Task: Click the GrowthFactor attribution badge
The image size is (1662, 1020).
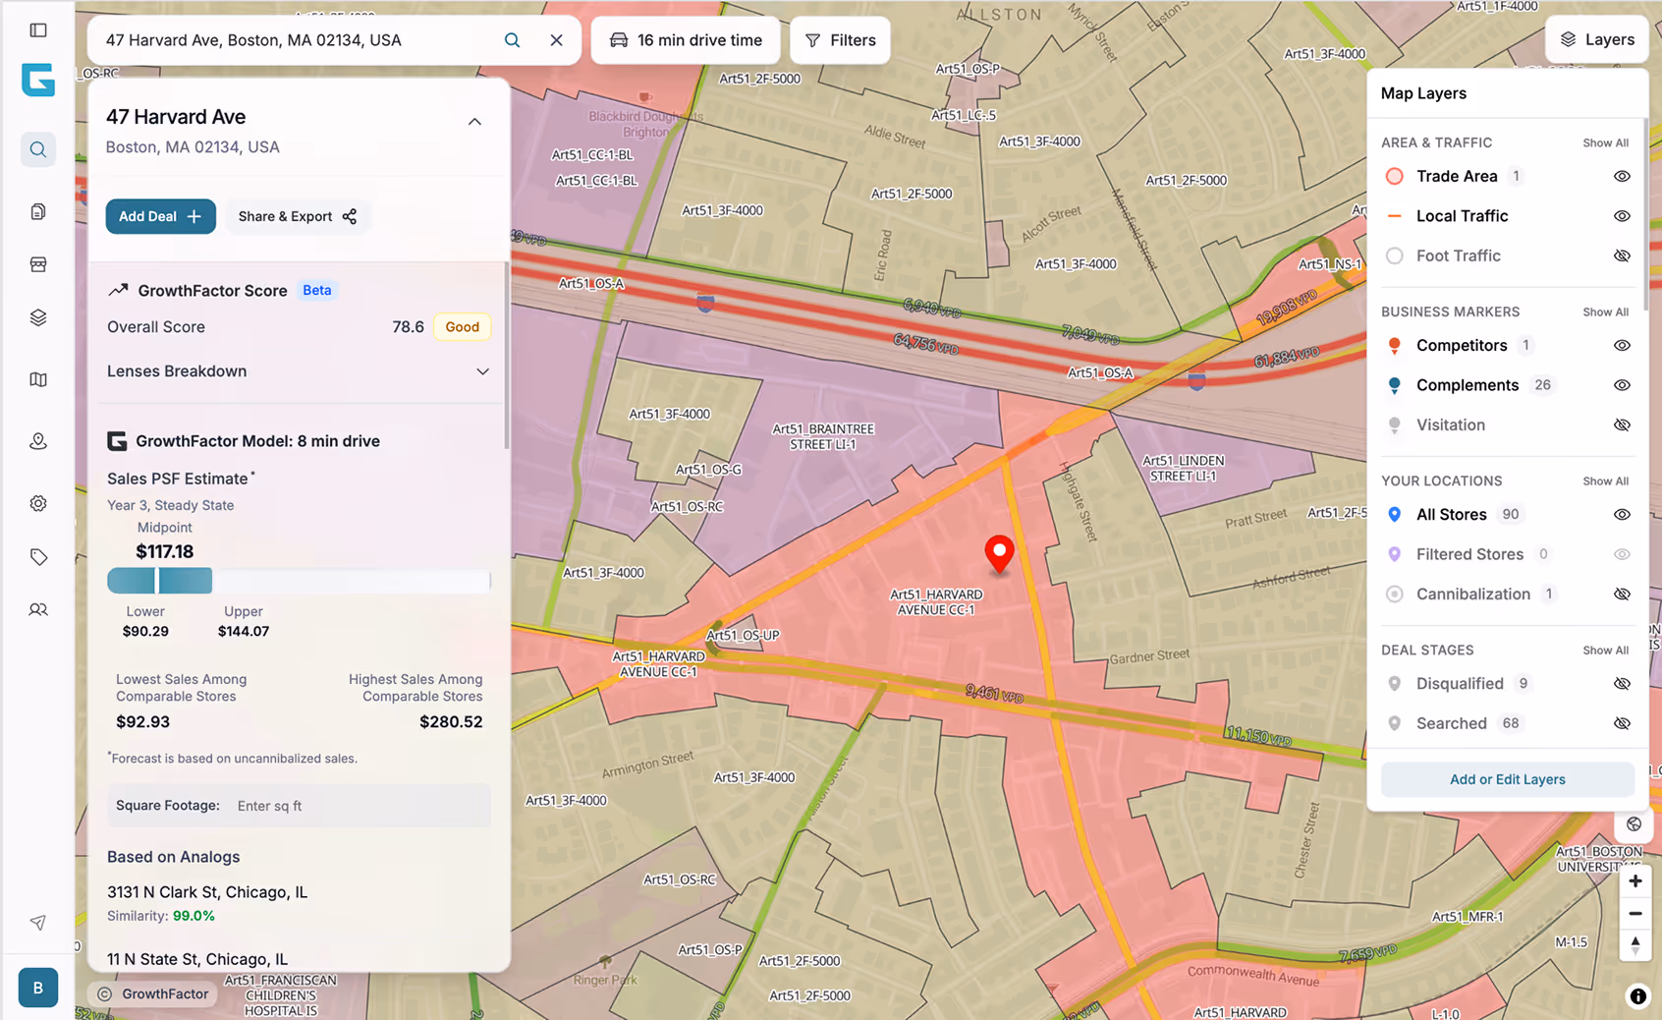Action: click(x=153, y=993)
